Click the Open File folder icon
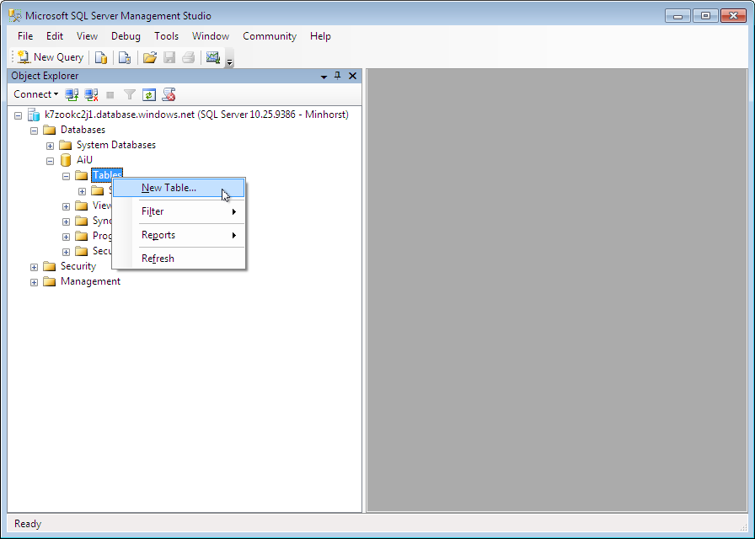The image size is (755, 539). 150,57
